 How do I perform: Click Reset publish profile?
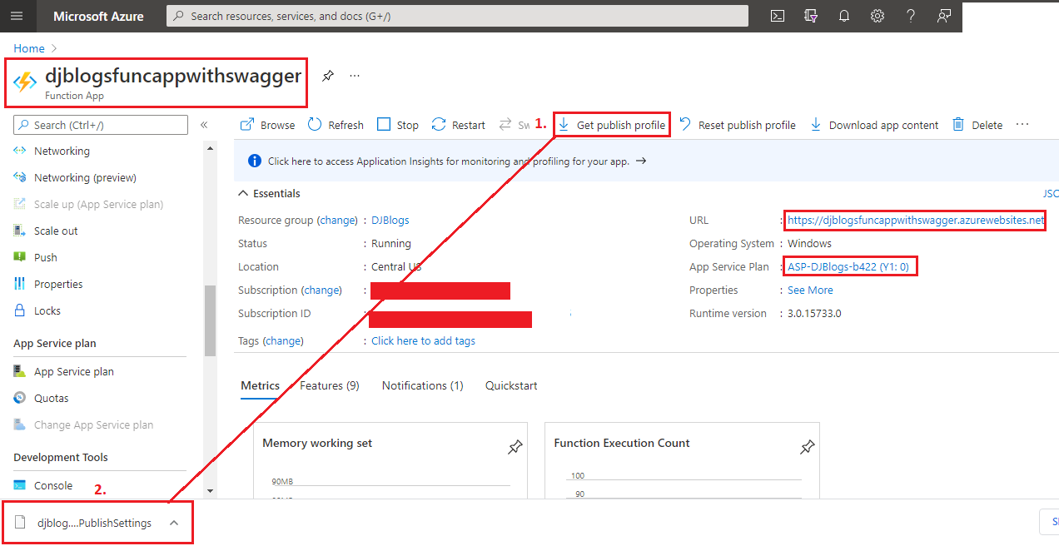737,125
